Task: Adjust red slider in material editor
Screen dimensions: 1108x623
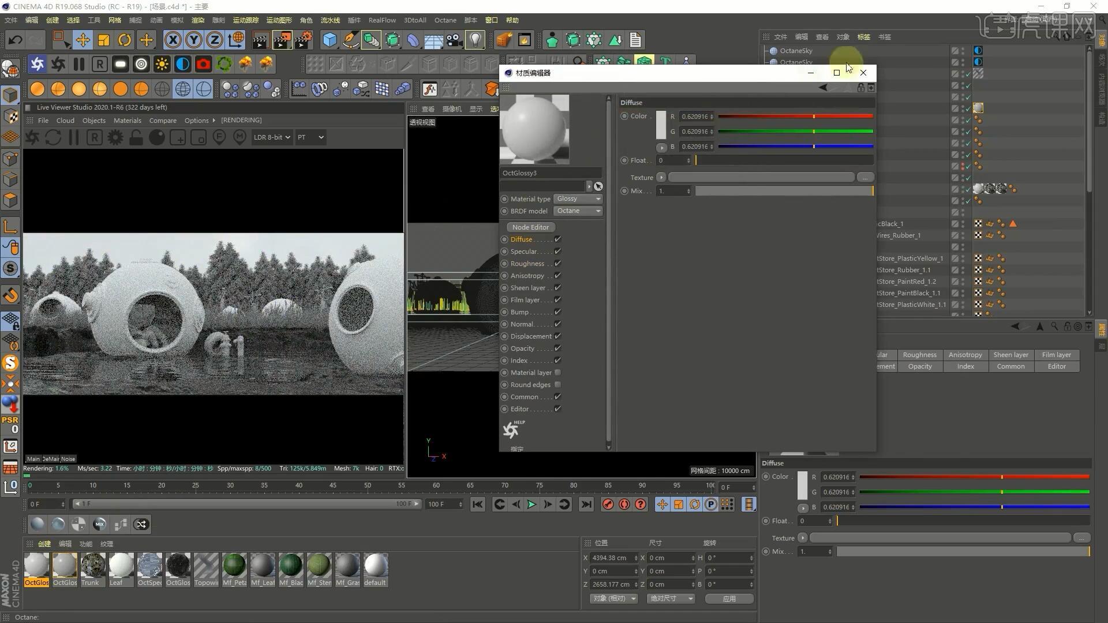Action: 795,117
